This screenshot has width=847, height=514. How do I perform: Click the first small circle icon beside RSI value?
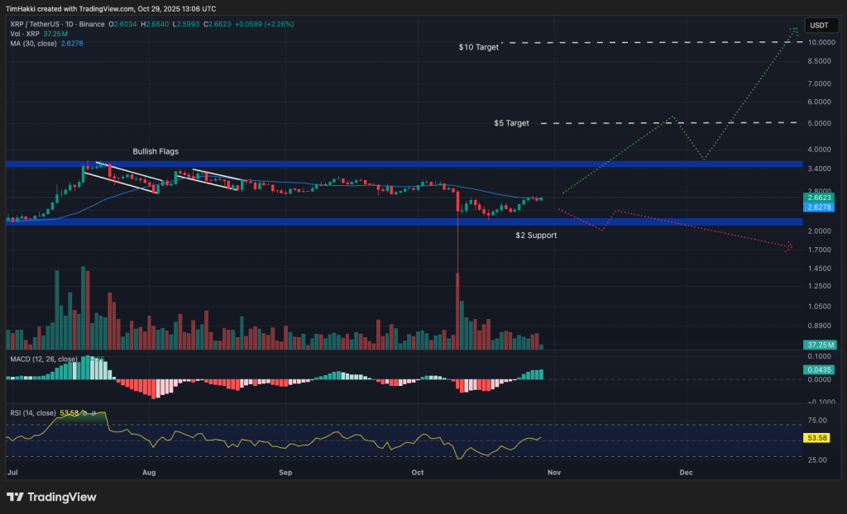coord(84,412)
